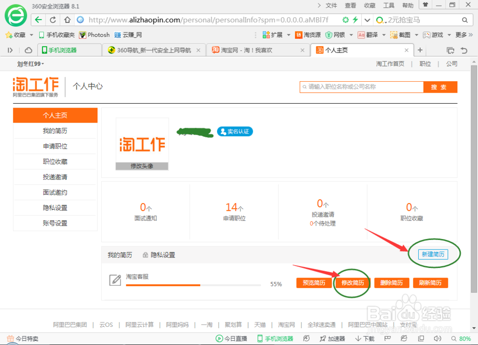
Task: Click the 修改简历 button
Action: 353,283
